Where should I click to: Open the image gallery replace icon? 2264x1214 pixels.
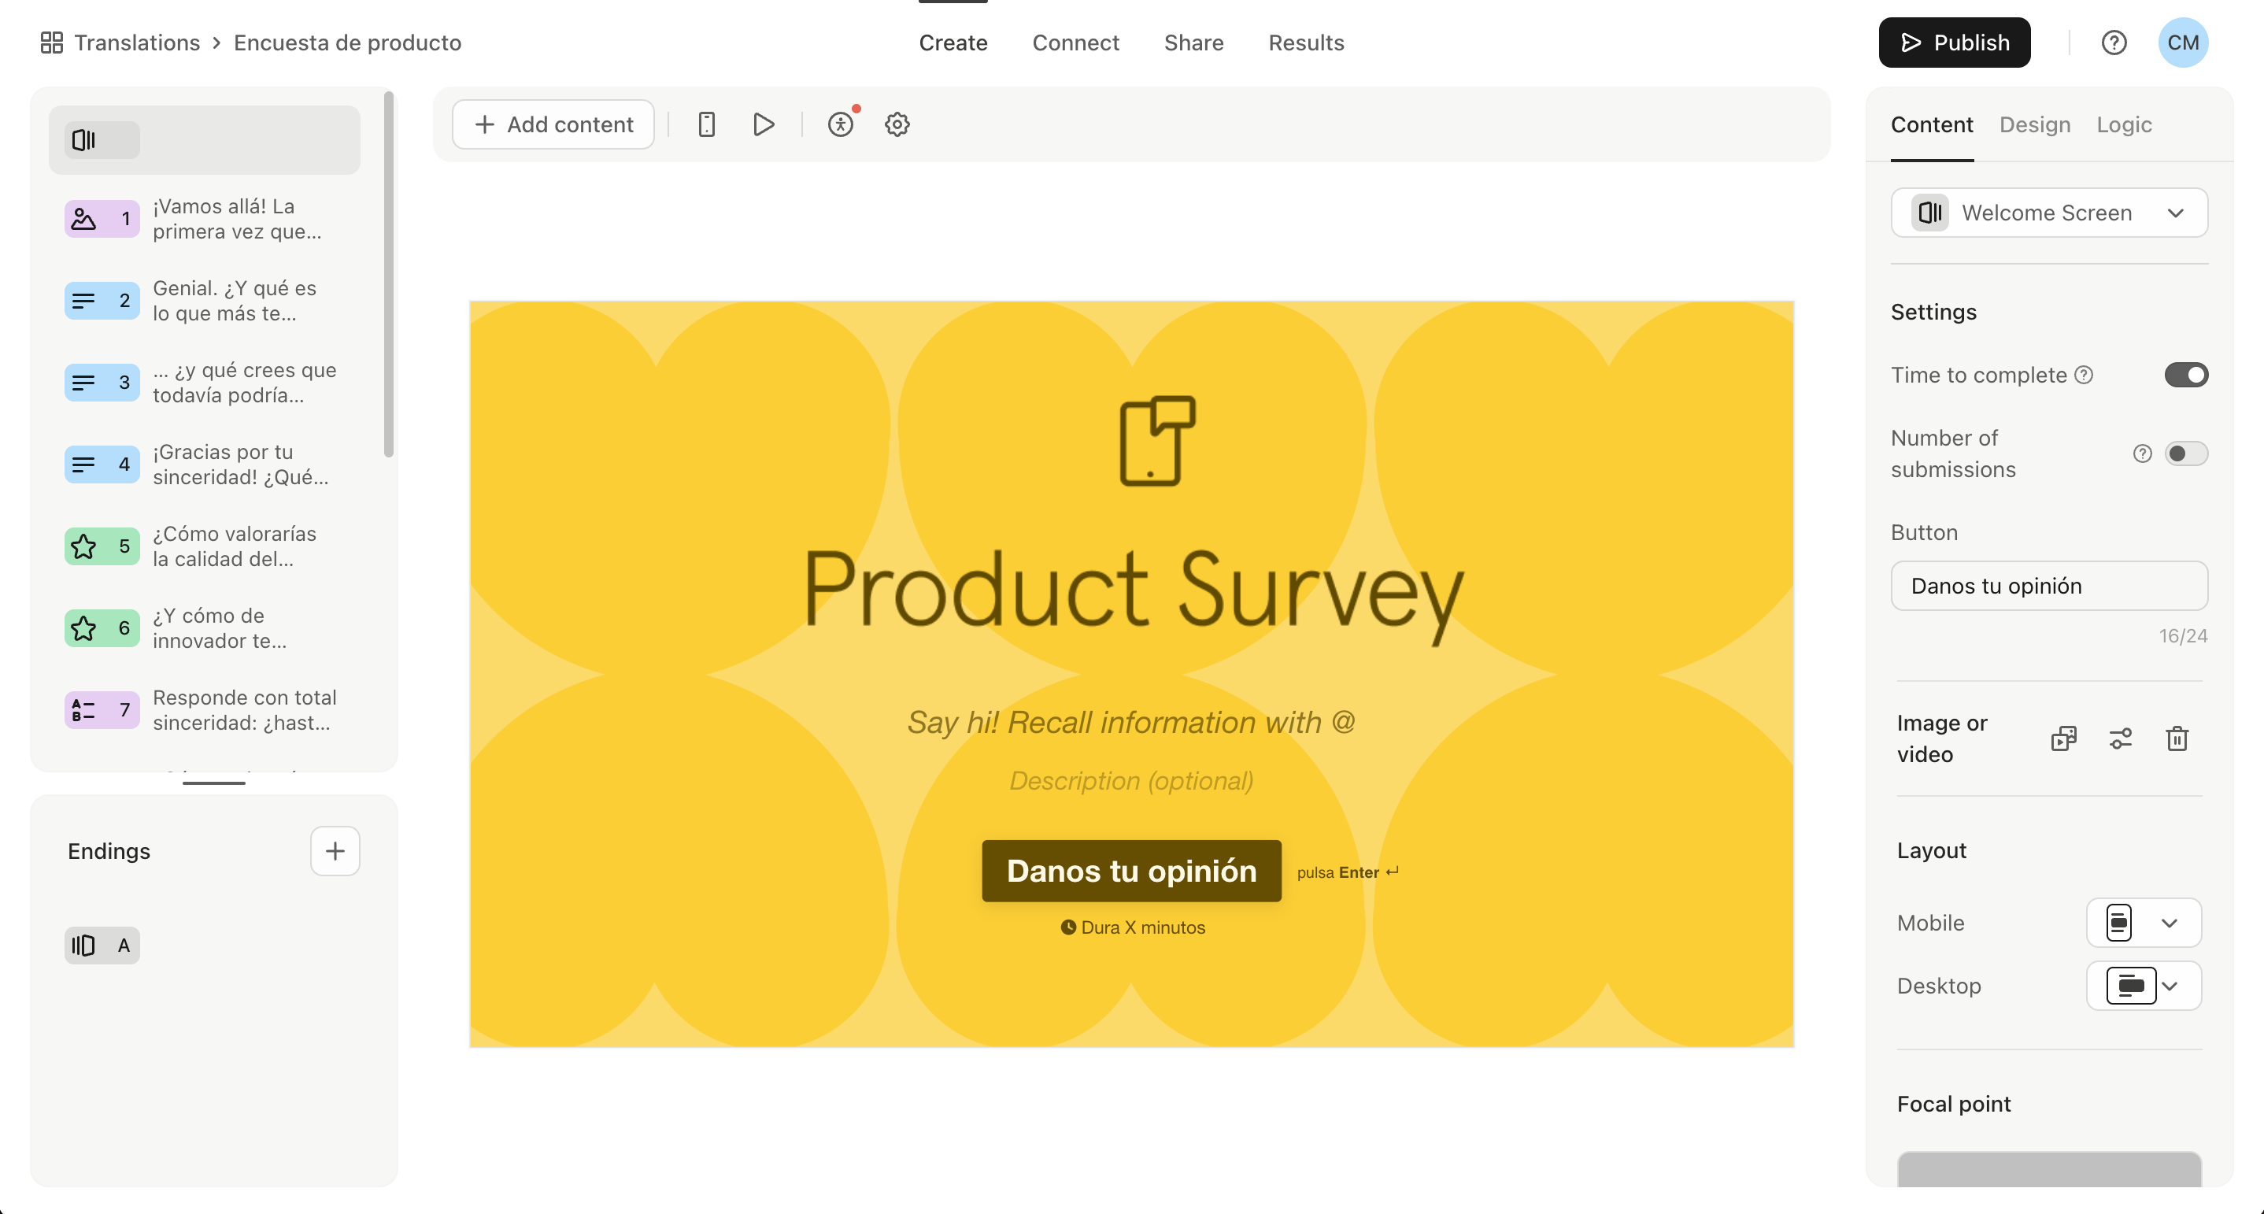tap(2063, 738)
